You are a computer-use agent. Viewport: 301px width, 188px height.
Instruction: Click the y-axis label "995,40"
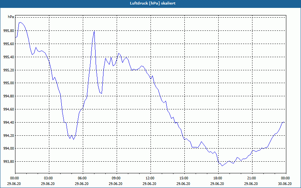click(x=9, y=57)
